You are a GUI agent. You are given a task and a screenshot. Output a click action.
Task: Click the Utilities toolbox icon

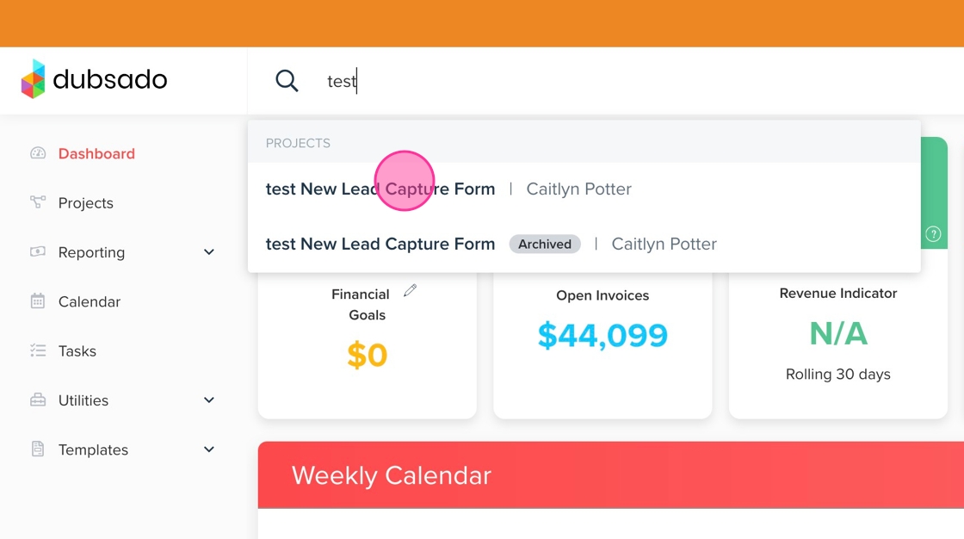coord(38,400)
